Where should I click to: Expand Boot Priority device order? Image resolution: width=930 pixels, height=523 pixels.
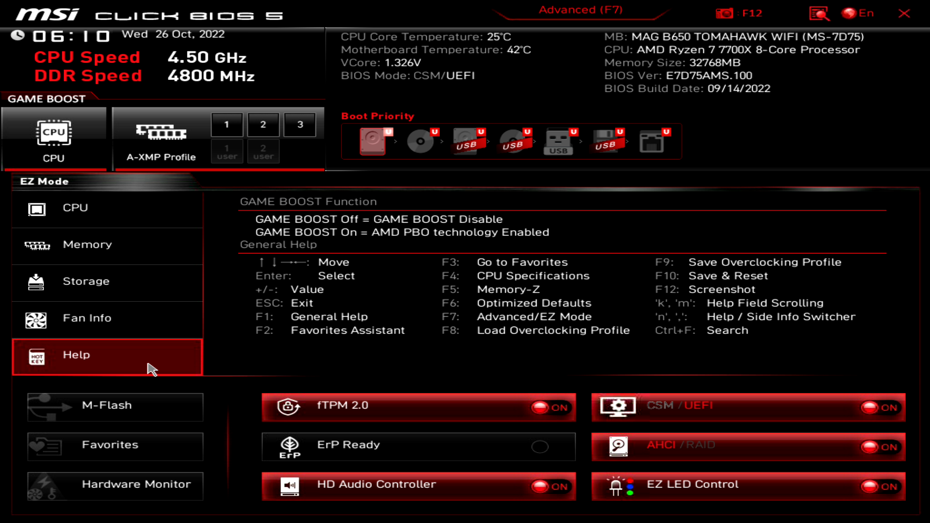pos(377,116)
